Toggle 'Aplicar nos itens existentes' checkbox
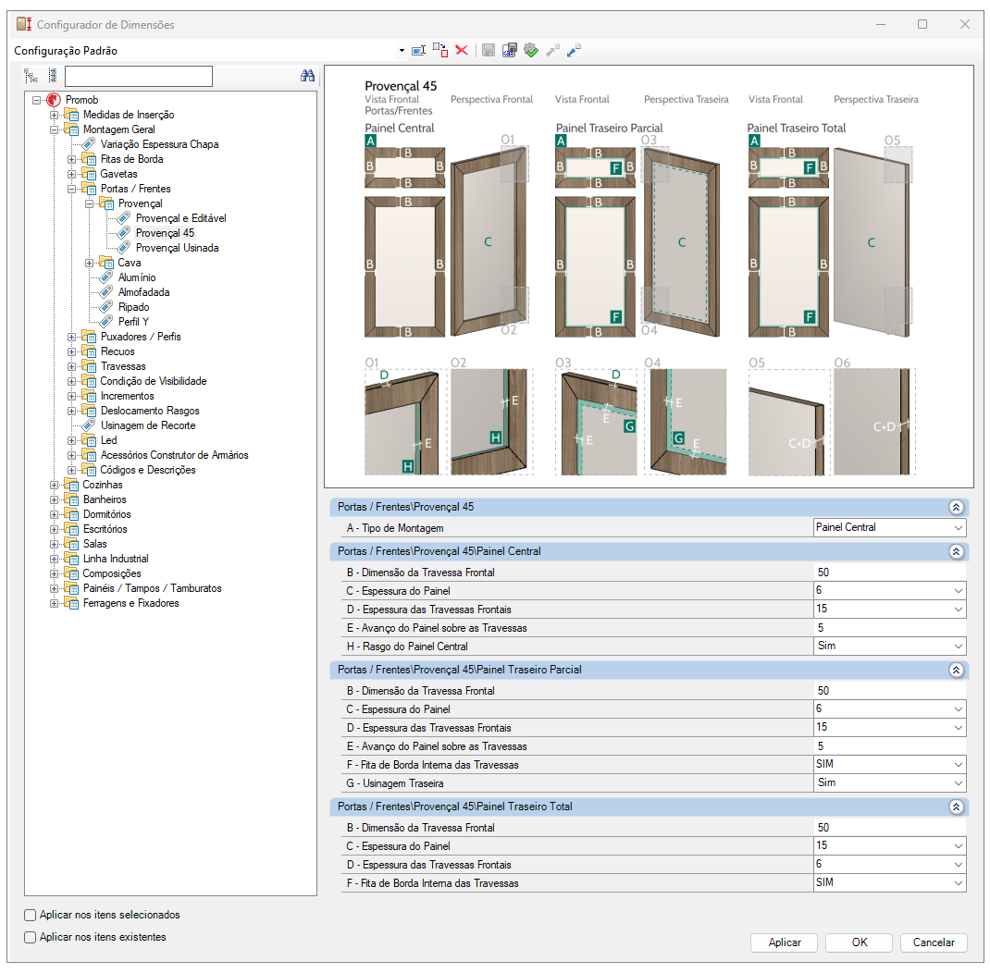The image size is (990, 973). 31,937
